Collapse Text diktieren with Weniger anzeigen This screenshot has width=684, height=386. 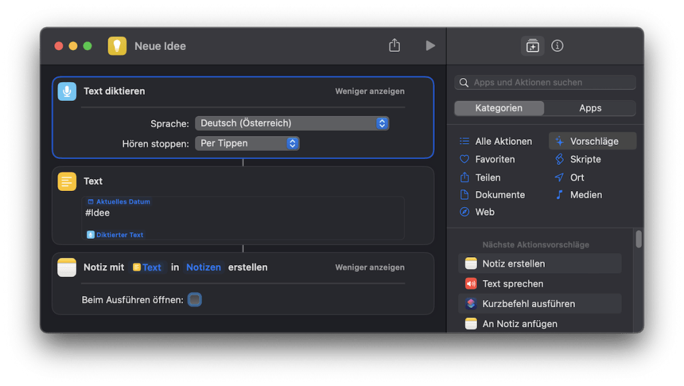pyautogui.click(x=369, y=91)
